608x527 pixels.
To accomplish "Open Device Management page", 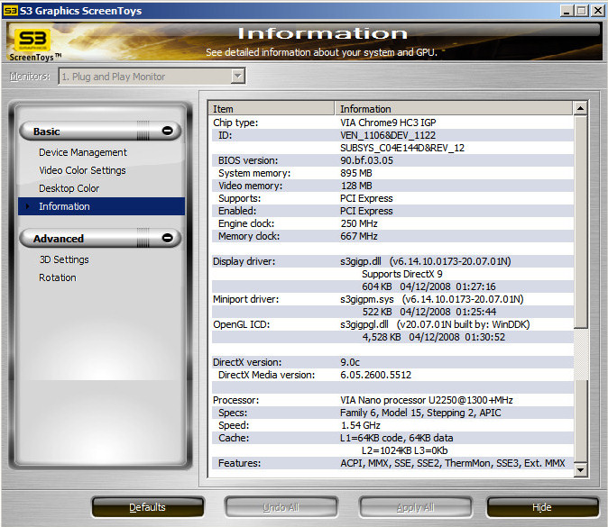I will (83, 152).
